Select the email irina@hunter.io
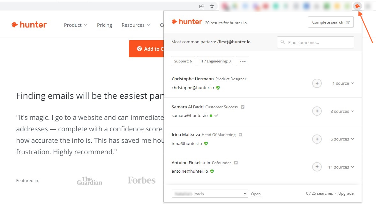The width and height of the screenshot is (376, 210). click(x=186, y=144)
